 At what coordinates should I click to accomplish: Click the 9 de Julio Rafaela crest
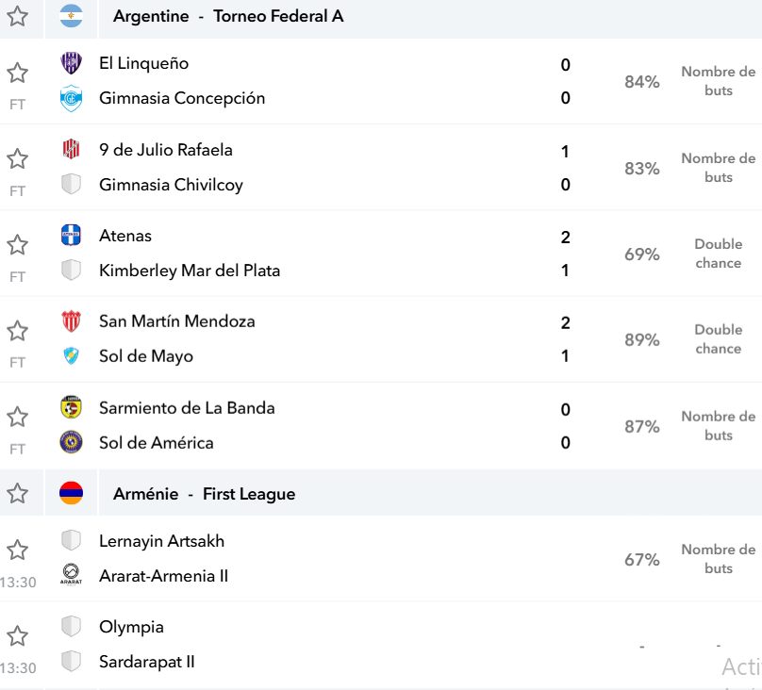71,149
